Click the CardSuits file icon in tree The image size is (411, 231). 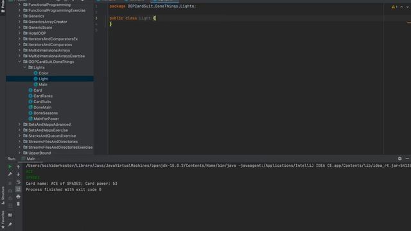tap(30, 101)
